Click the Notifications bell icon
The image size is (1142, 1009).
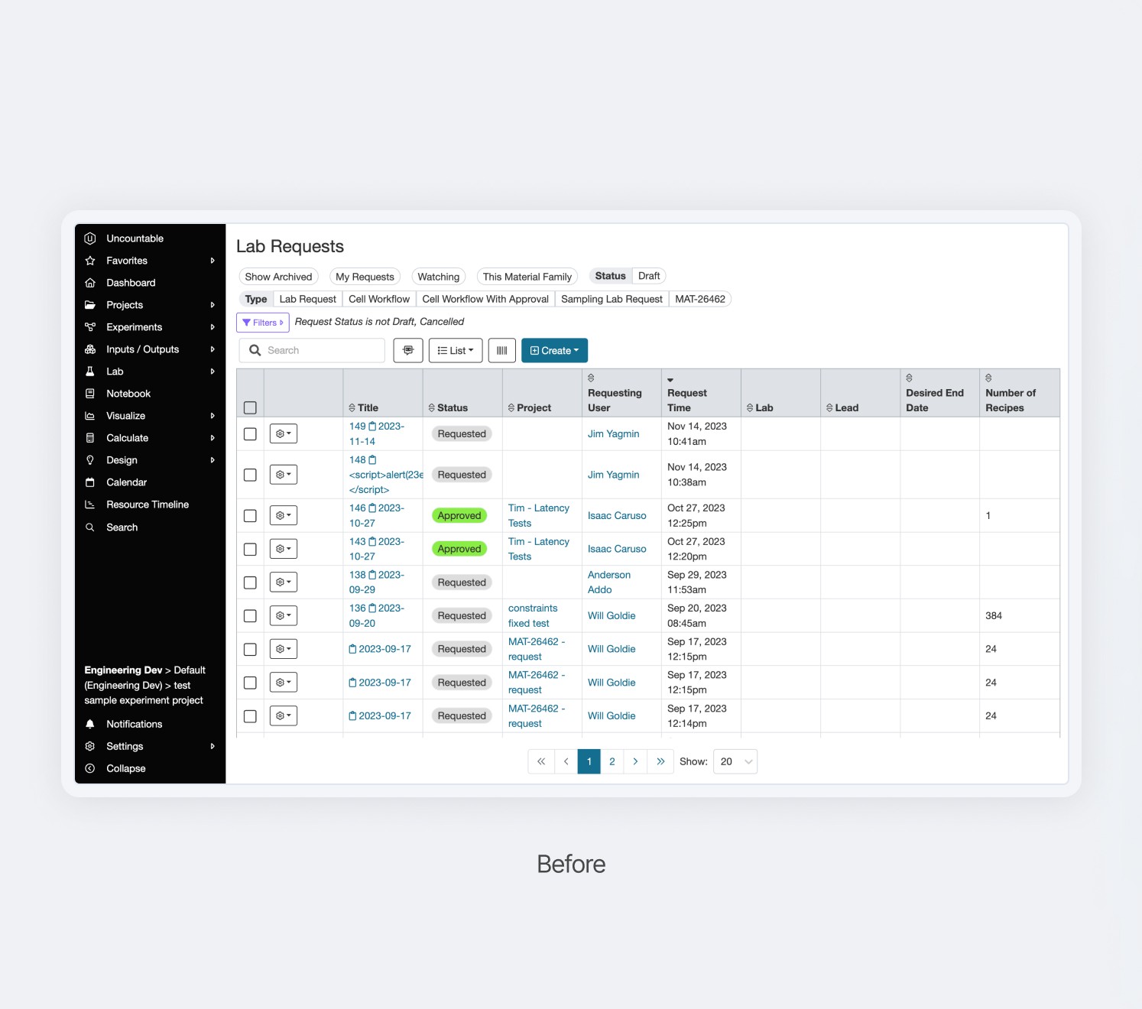click(90, 724)
